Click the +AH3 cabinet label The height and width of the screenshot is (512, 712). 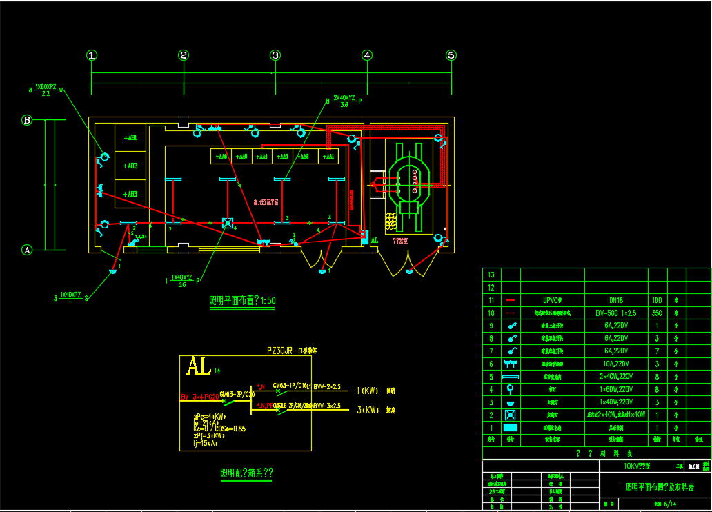130,194
